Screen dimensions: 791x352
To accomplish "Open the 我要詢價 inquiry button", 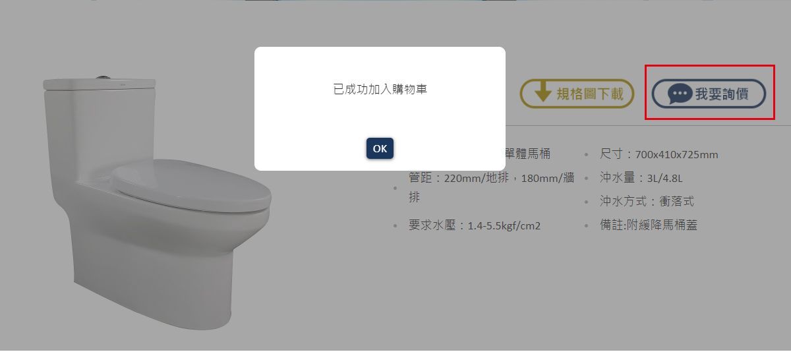I will (709, 94).
